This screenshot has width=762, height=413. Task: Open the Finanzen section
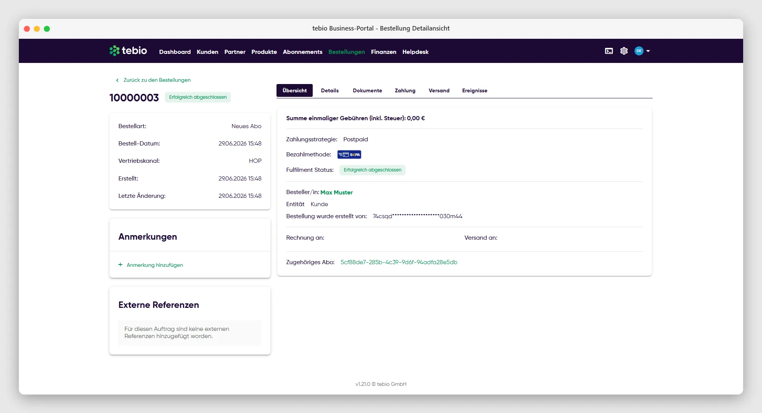[x=384, y=52]
